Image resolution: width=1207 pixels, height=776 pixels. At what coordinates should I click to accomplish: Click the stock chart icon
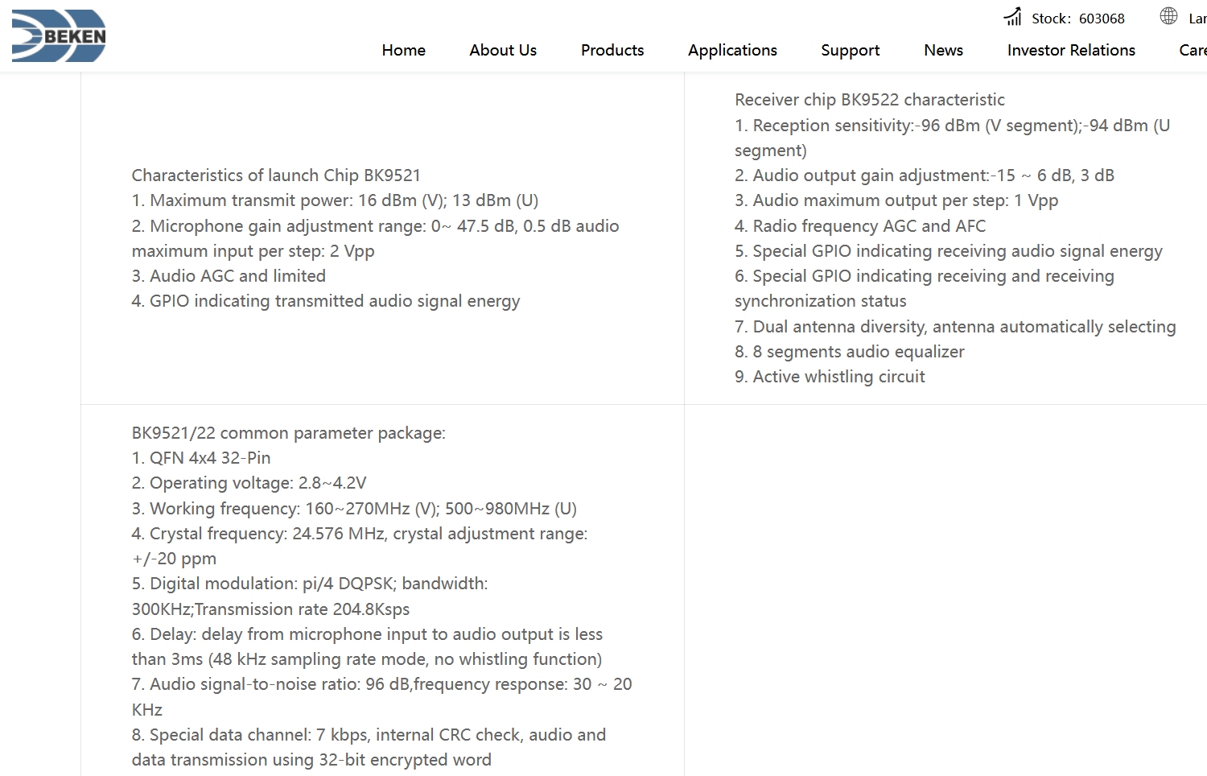click(x=1012, y=17)
